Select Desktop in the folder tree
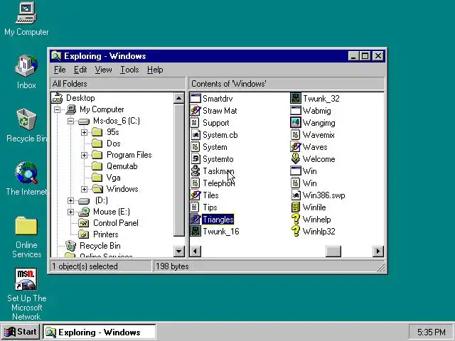This screenshot has width=455, height=341. (80, 98)
